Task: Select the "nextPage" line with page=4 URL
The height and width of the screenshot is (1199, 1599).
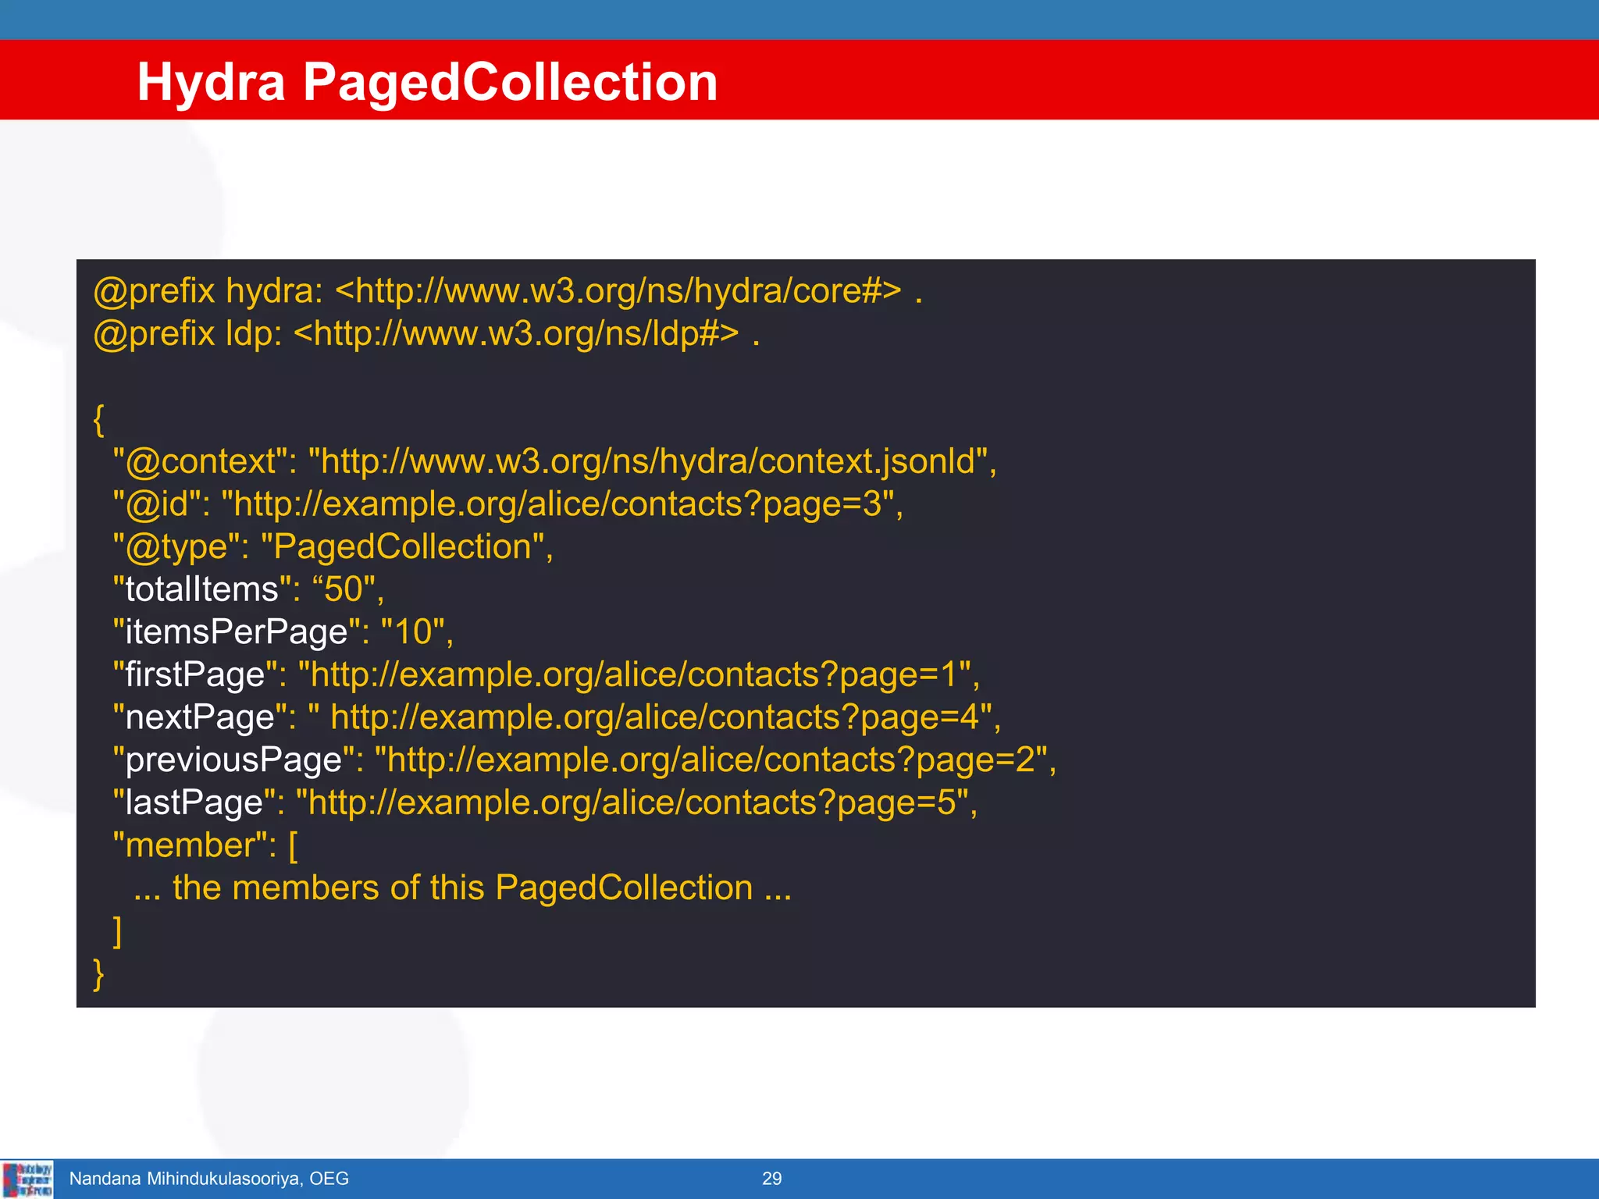Action: click(557, 717)
